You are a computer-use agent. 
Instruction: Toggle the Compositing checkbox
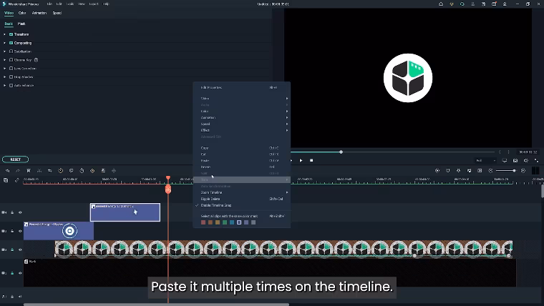pos(11,43)
